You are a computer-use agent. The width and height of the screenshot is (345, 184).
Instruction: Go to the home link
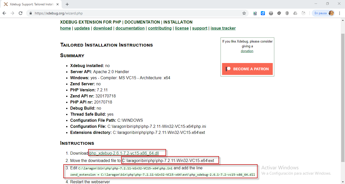pos(65,28)
